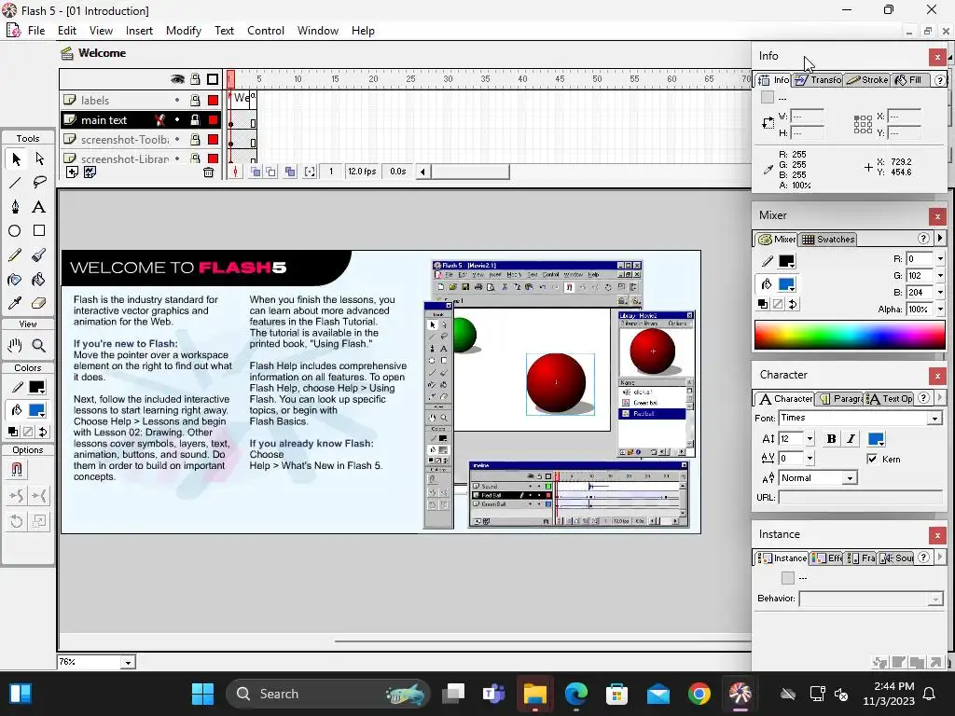Select the Lasso tool
The width and height of the screenshot is (955, 716).
[39, 182]
